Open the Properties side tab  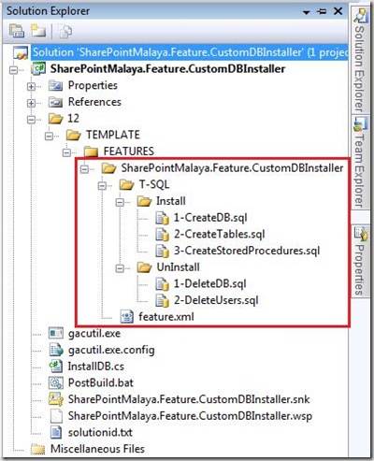click(360, 260)
